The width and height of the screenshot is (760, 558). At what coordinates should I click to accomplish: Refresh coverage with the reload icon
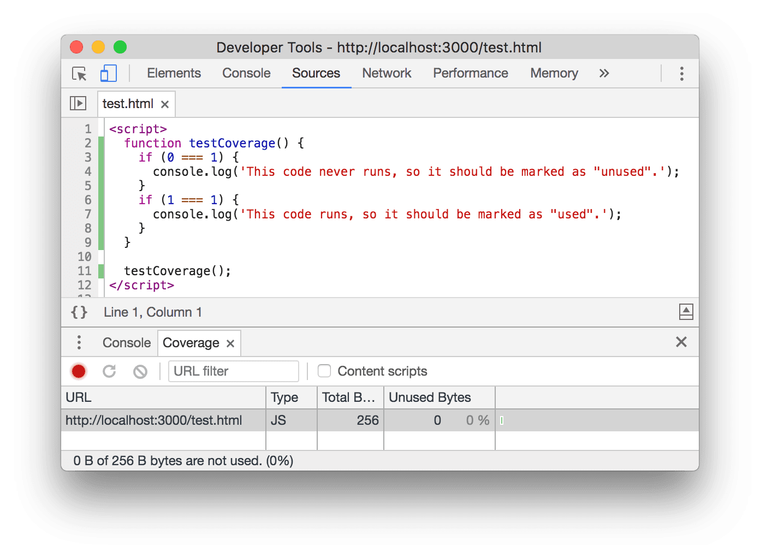pyautogui.click(x=109, y=371)
